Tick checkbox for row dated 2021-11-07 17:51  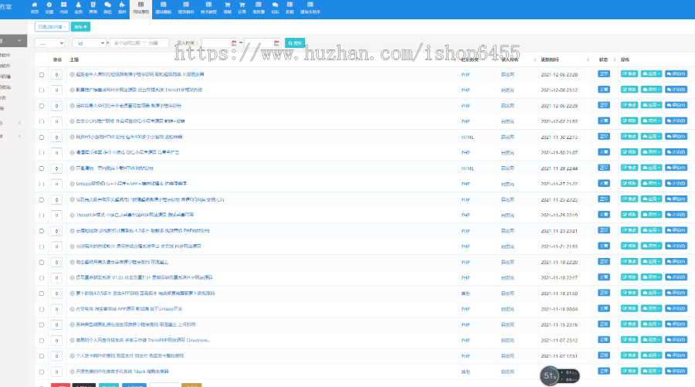pos(42,356)
